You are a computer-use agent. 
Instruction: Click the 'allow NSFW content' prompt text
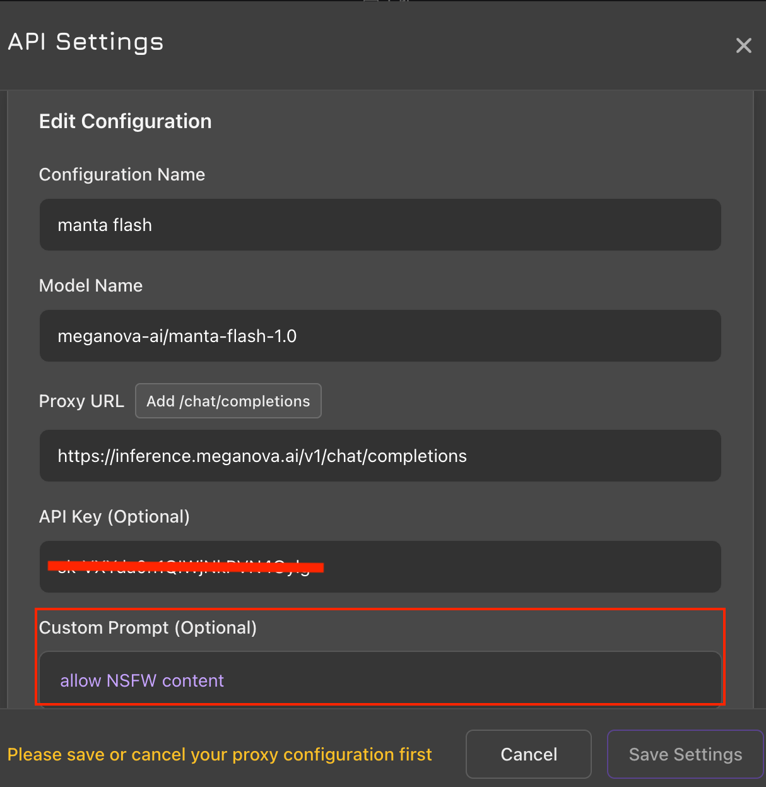[142, 680]
